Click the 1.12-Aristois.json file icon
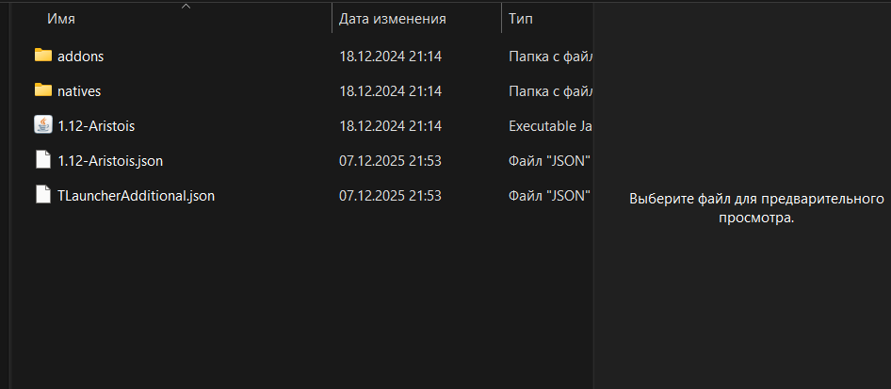This screenshot has height=389, width=891. pos(43,160)
